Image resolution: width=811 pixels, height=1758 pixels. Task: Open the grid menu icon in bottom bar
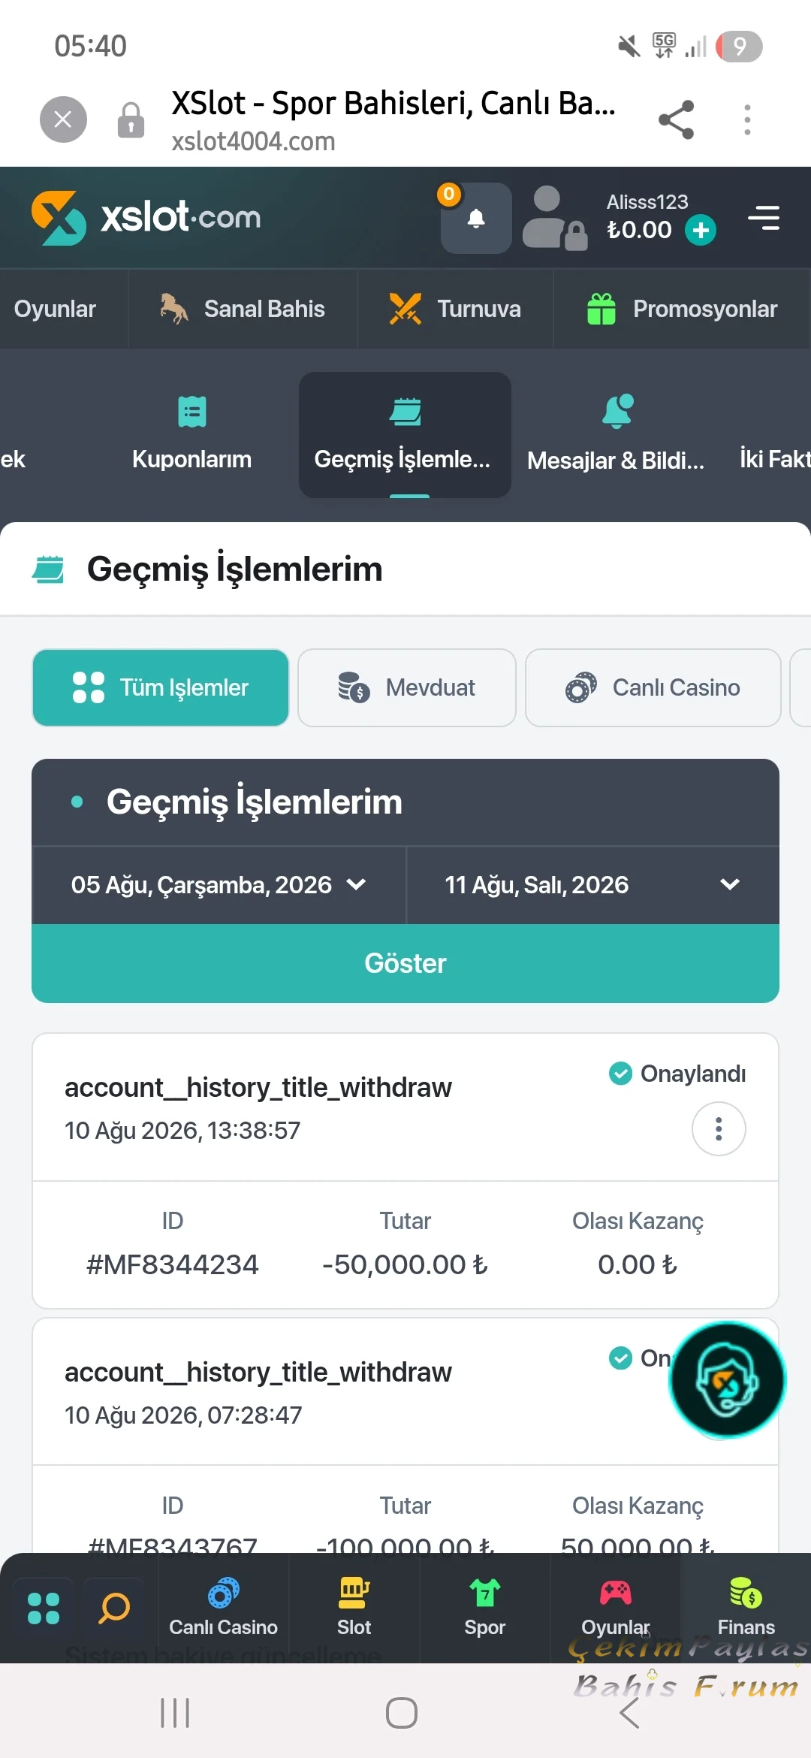click(x=44, y=1608)
